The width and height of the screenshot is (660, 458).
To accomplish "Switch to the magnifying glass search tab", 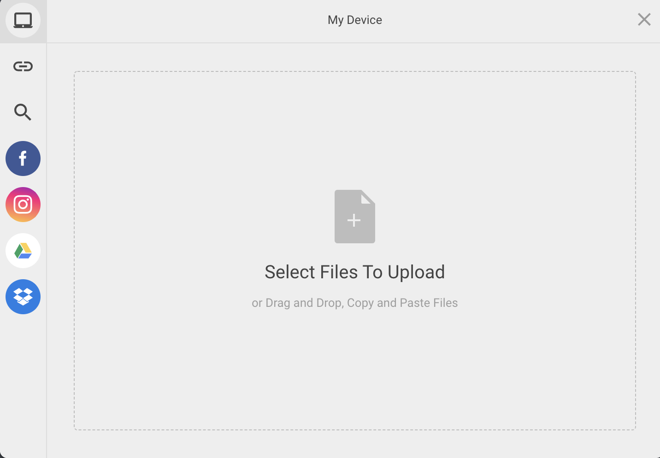I will coord(23,112).
